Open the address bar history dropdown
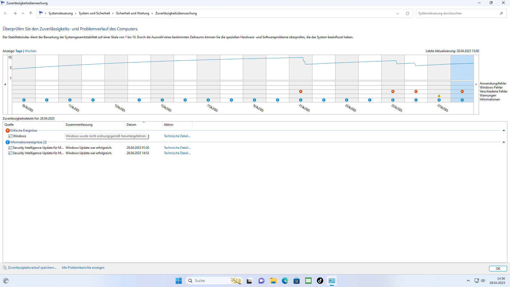The width and height of the screenshot is (510, 287). point(398,14)
